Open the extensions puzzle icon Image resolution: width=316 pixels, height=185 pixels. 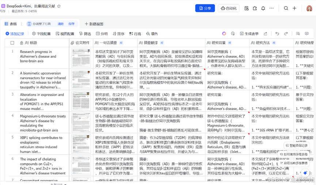(255, 8)
